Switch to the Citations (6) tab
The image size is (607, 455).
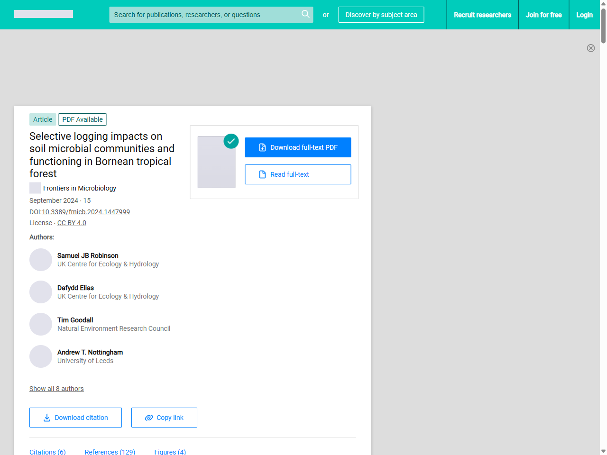tap(47, 452)
